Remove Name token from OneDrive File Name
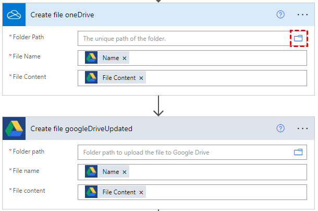This screenshot has width=318, height=211. point(125,58)
